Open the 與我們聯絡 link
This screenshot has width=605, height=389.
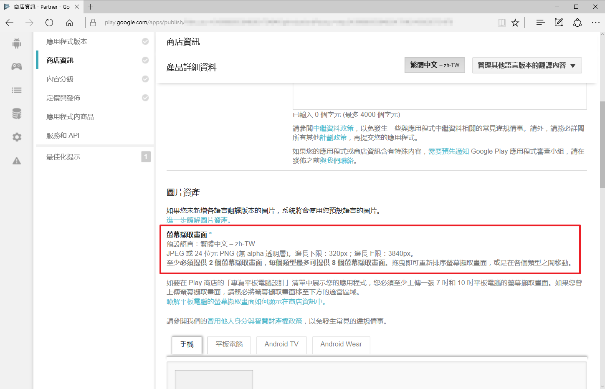tap(337, 160)
